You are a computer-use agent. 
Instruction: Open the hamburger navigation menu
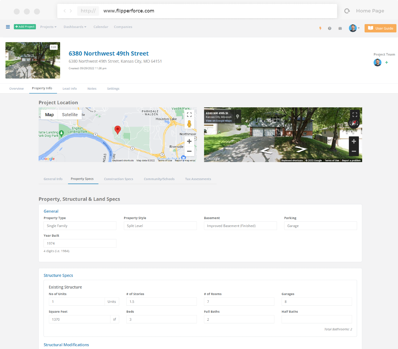coord(8,27)
